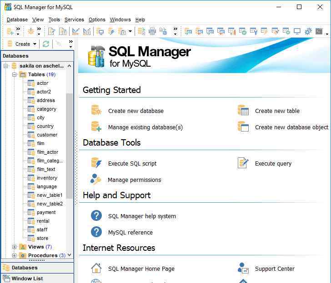Click the localization translate icon in the toolbar

163,32
